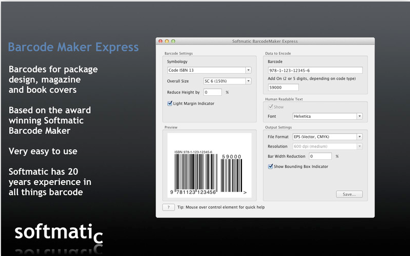The height and width of the screenshot is (256, 410).
Task: Click the Bar Width Reduction field
Action: (x=321, y=156)
